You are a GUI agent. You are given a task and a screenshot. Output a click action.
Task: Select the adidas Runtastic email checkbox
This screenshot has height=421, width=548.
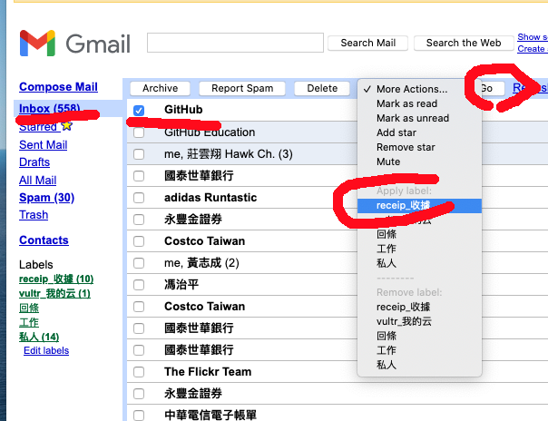(139, 198)
